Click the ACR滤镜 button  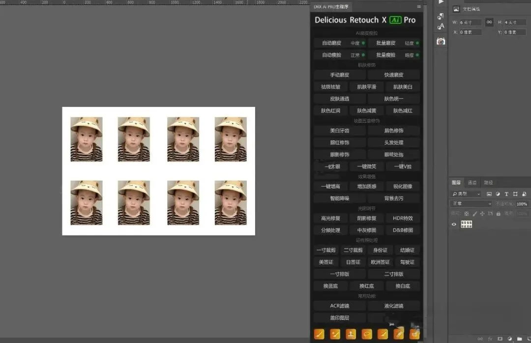340,306
